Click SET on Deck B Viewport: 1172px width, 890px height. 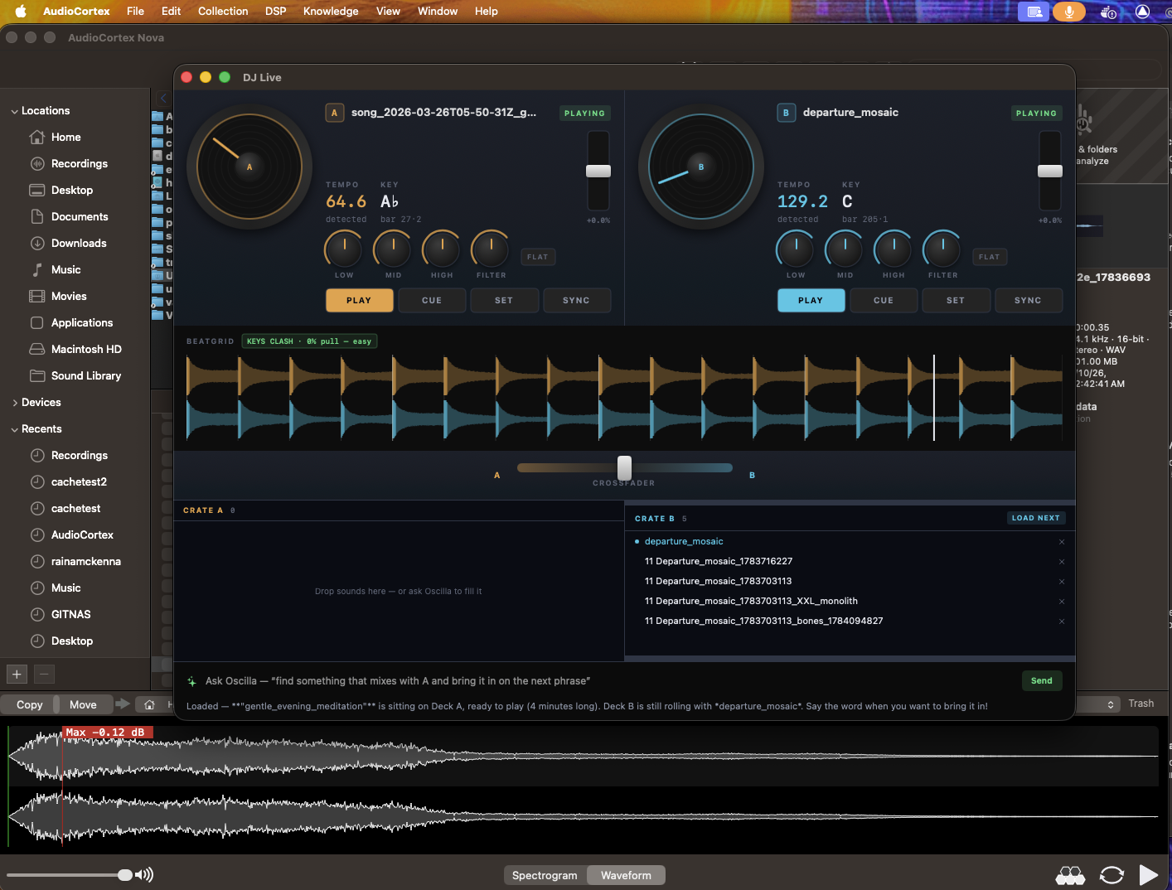(956, 300)
